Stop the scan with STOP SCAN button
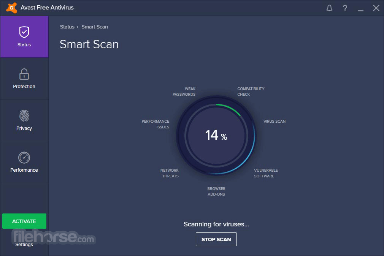 (216, 239)
